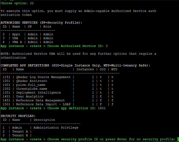This screenshot has width=179, height=142.
Task: Click the 'Instances' column header
Action: 85,69
